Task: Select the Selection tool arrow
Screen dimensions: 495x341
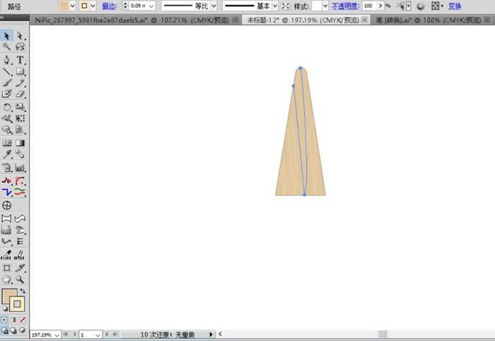Action: tap(6, 35)
